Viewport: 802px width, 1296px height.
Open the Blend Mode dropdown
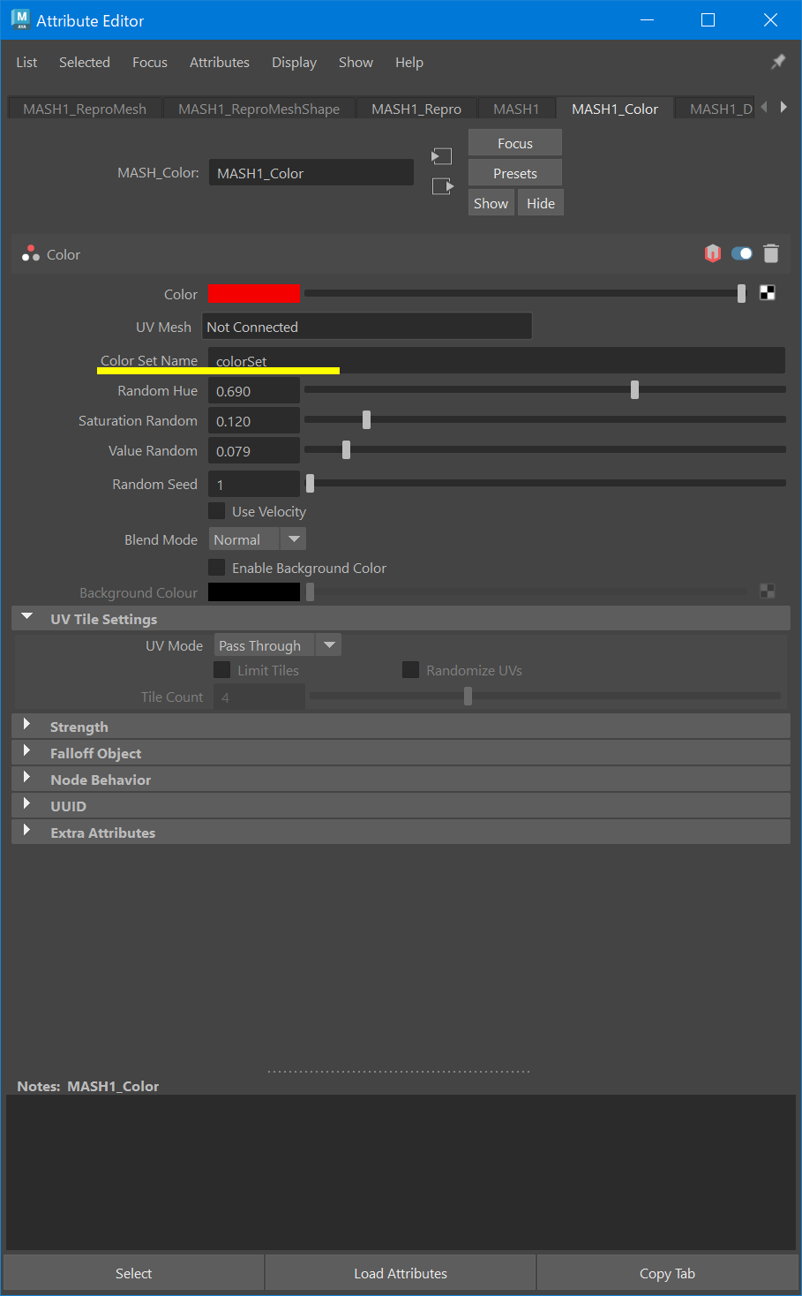coord(293,539)
